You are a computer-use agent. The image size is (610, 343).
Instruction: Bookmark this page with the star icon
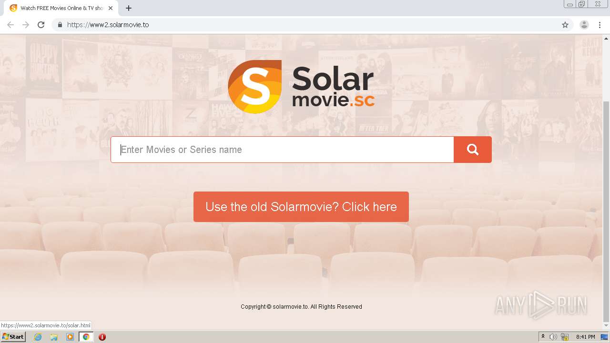[x=565, y=25]
